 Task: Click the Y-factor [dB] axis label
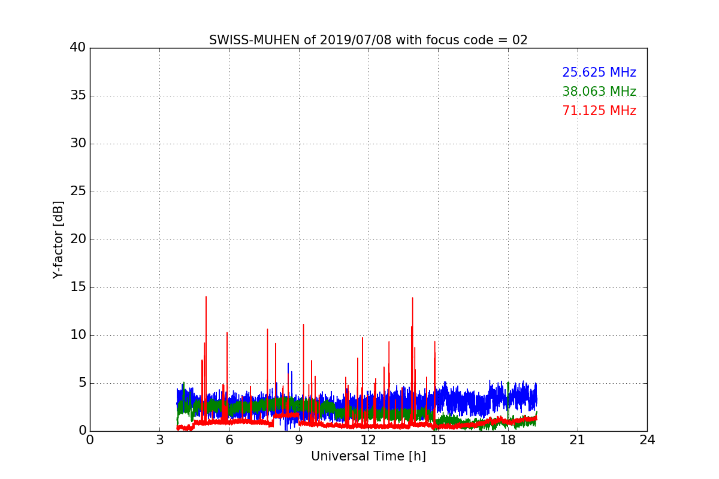[58, 239]
